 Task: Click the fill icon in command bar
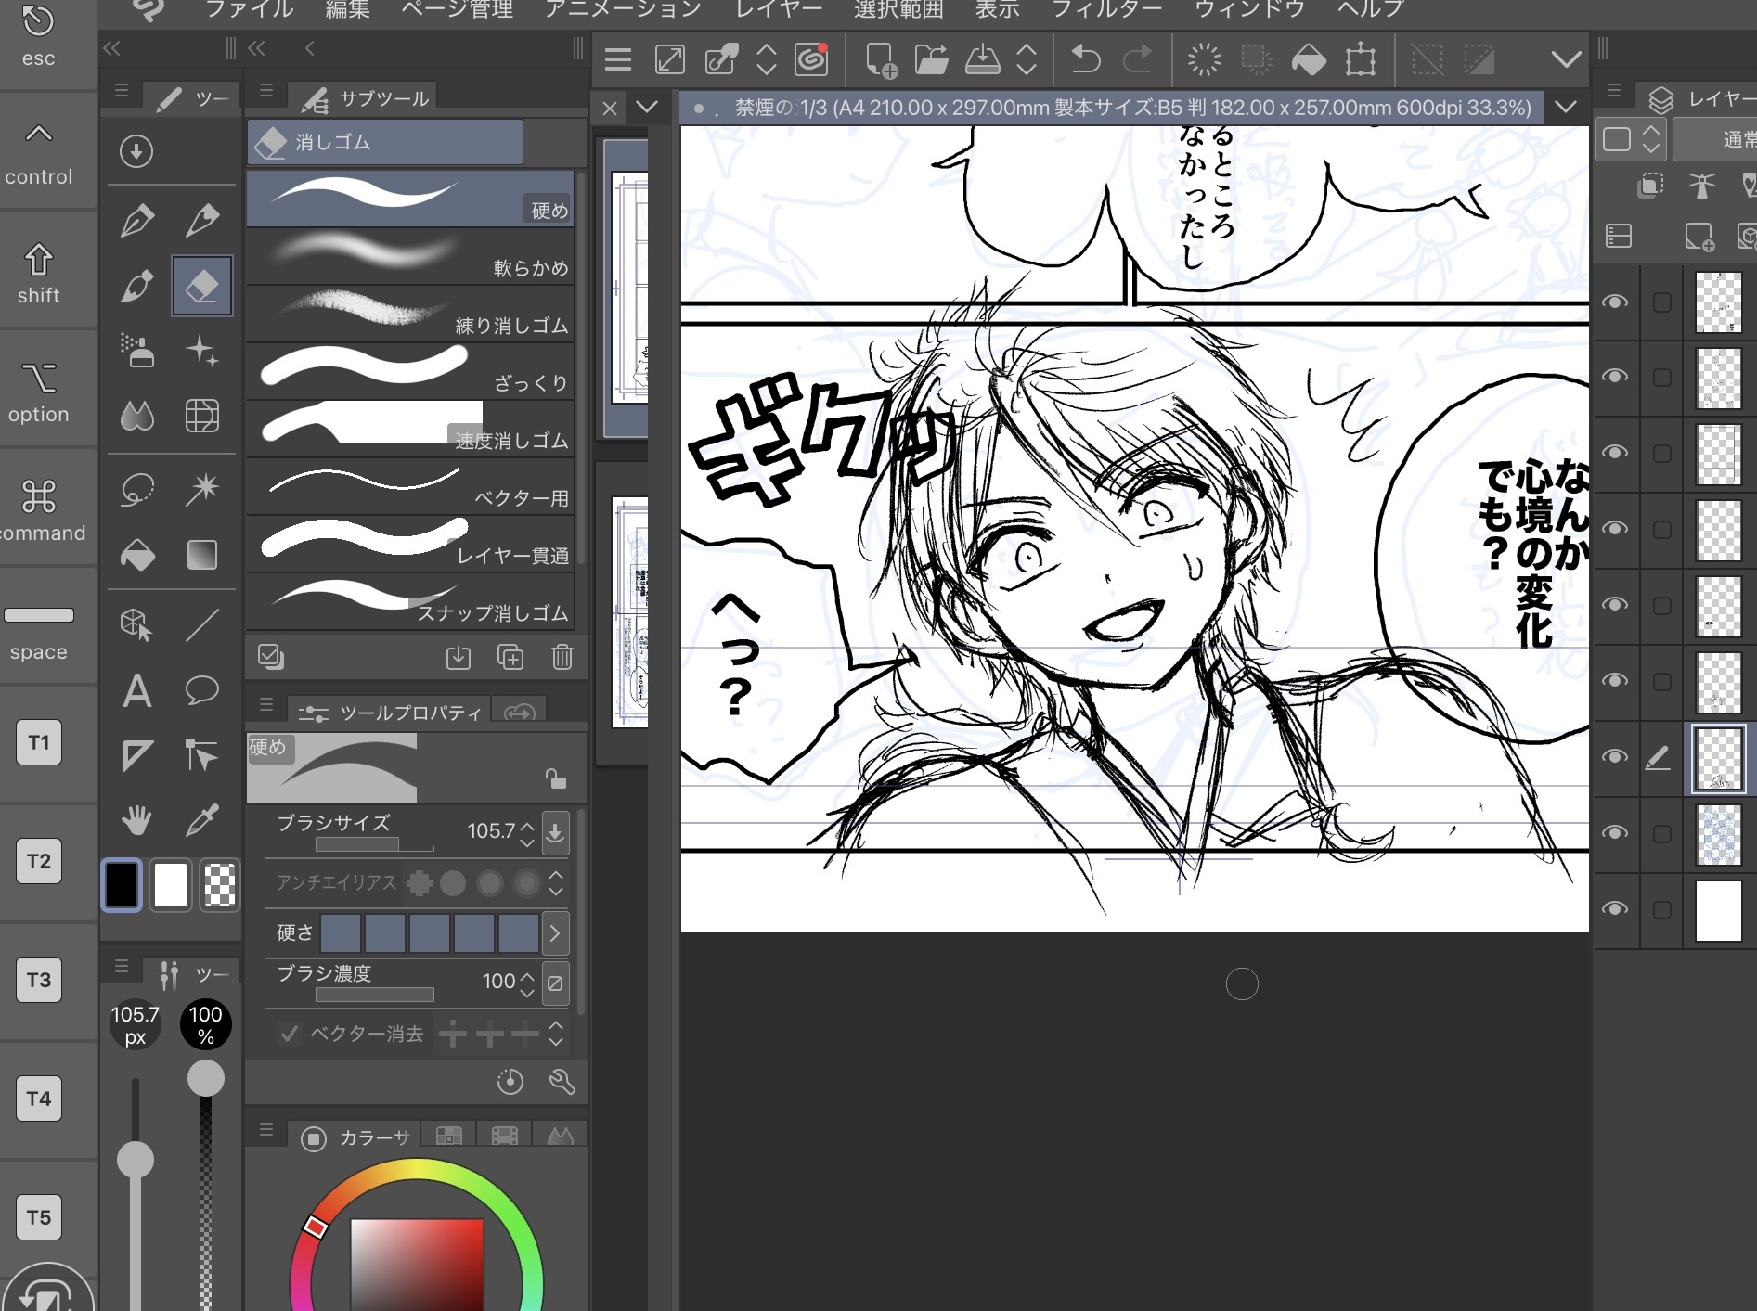click(x=1309, y=60)
